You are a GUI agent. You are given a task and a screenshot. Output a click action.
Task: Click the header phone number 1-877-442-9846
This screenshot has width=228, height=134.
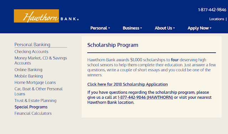(212, 10)
